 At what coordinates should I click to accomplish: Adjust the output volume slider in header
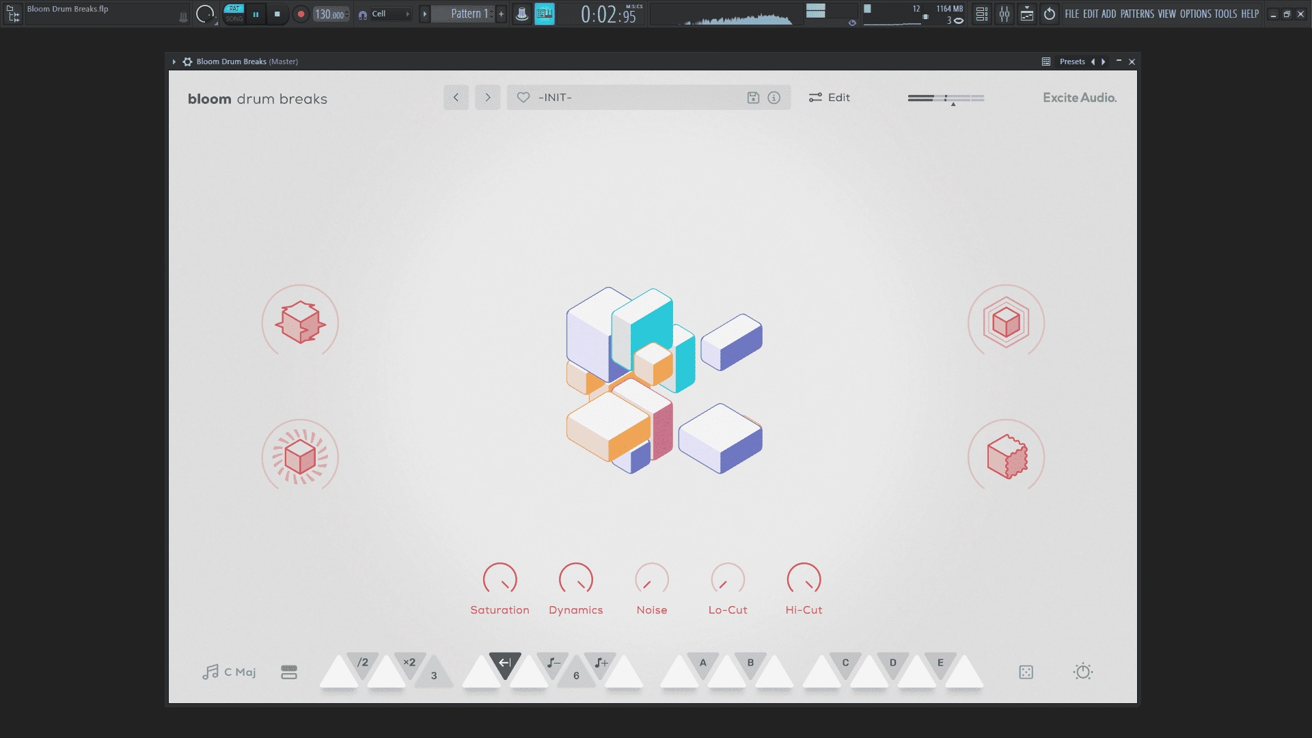pyautogui.click(x=946, y=98)
